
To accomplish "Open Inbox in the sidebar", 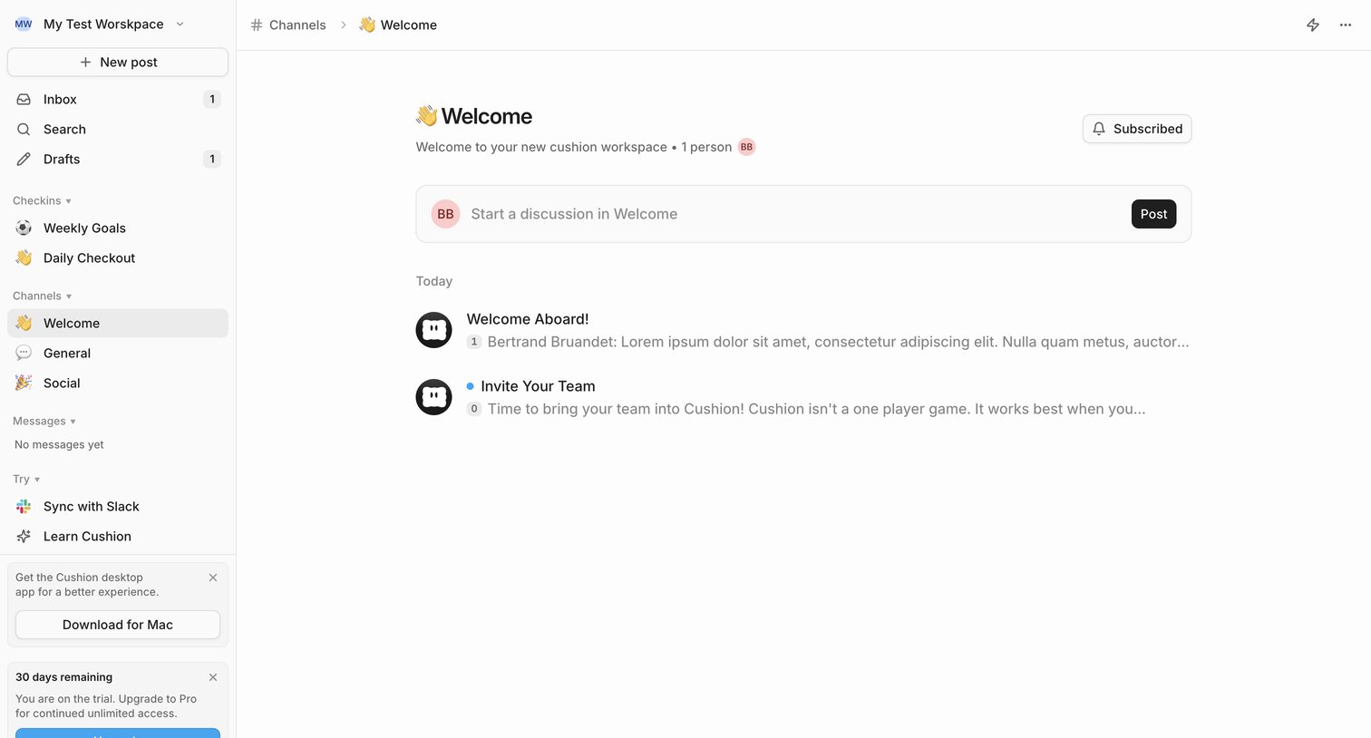I will pos(118,100).
